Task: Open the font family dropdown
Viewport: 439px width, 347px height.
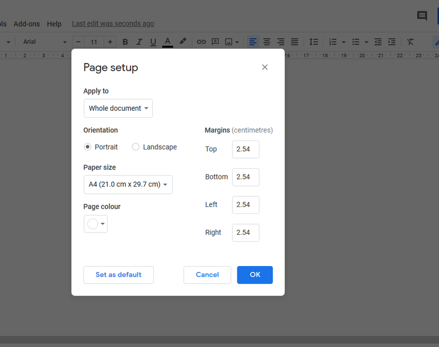Action: point(43,42)
